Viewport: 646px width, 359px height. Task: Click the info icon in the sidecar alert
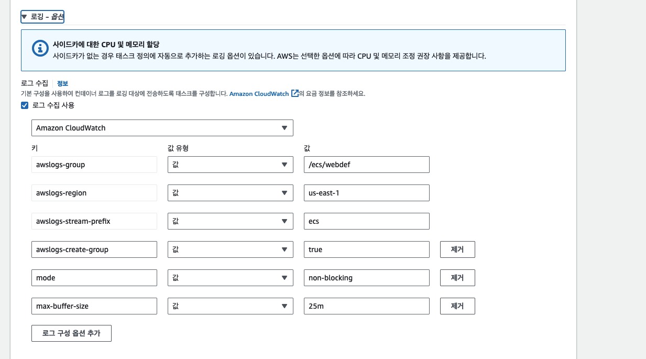pyautogui.click(x=40, y=49)
